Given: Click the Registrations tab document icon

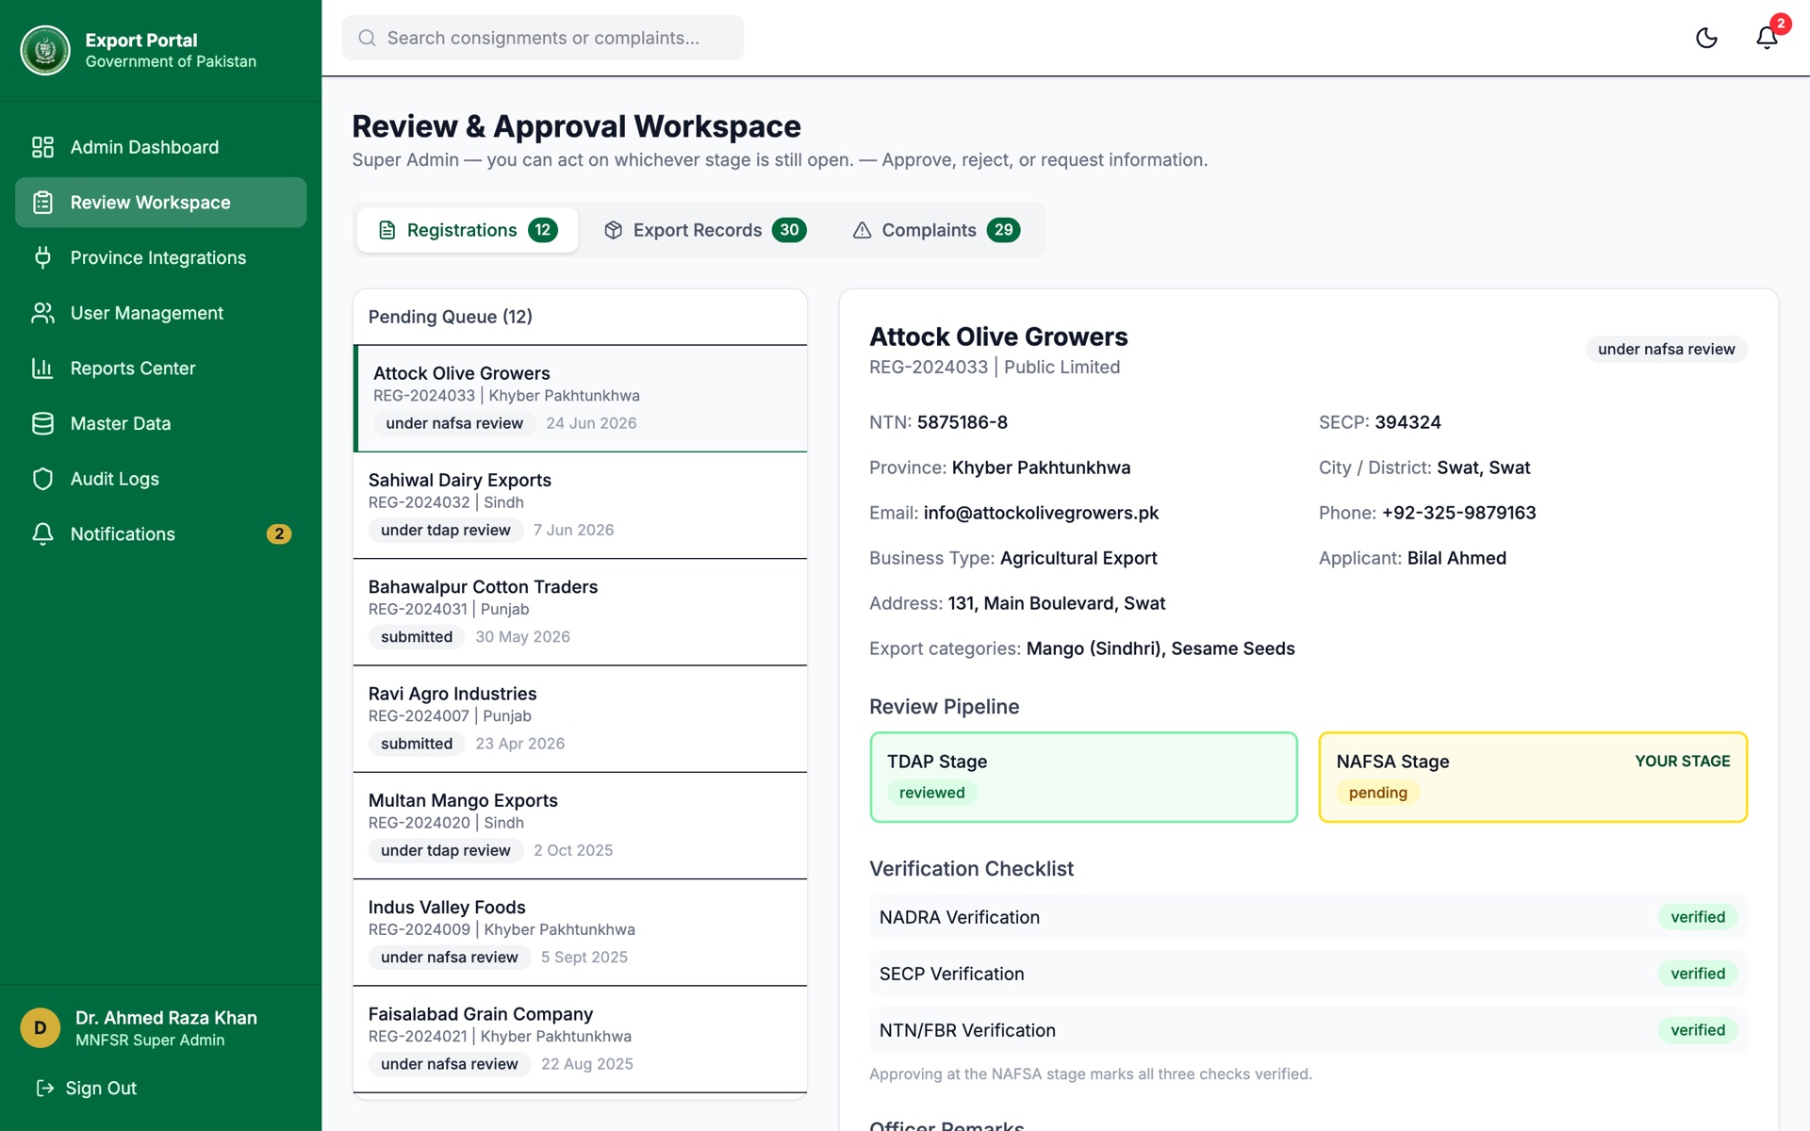Looking at the screenshot, I should tap(387, 230).
